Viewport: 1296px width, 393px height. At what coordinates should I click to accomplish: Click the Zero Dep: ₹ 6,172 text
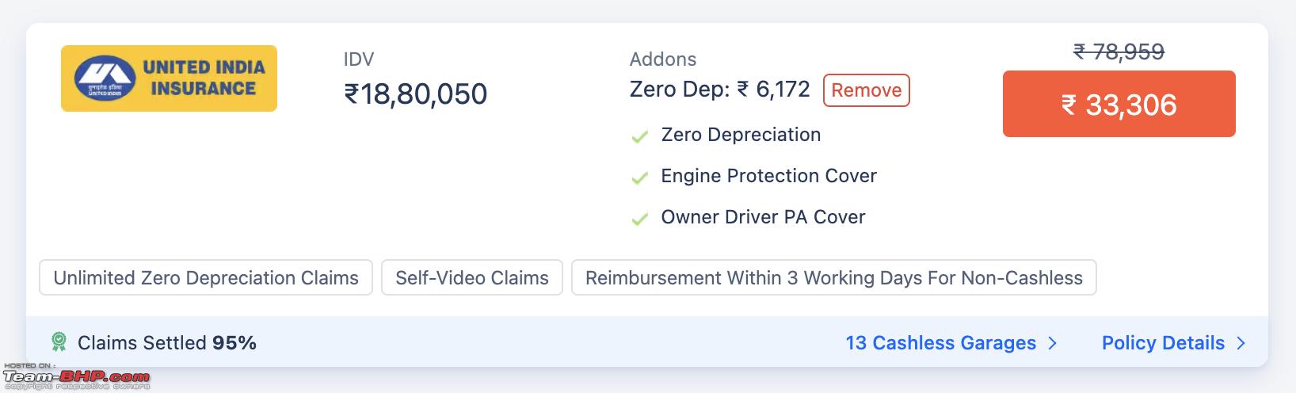pos(720,90)
